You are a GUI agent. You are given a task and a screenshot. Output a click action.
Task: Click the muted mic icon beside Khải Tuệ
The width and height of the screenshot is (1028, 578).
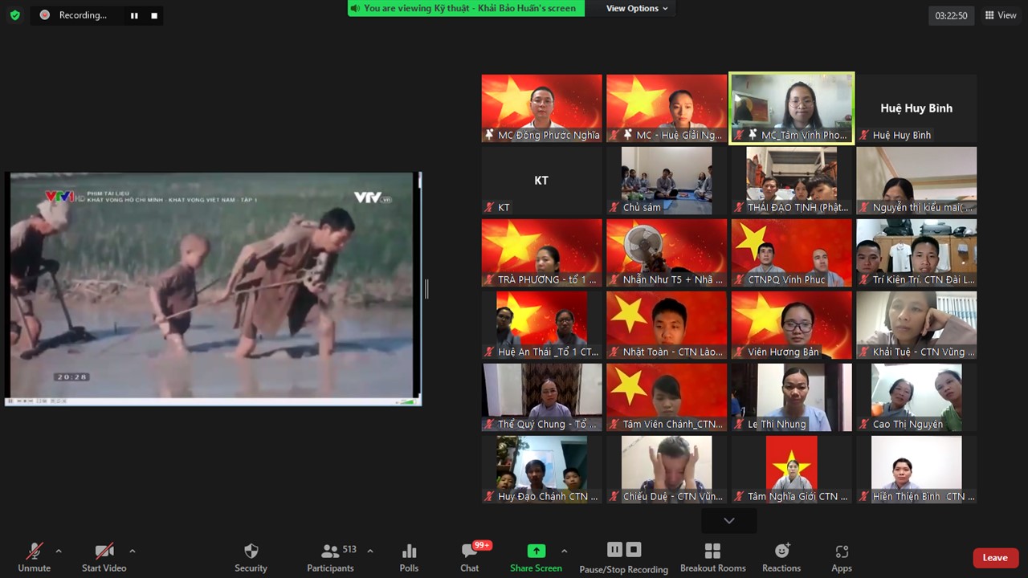point(864,352)
